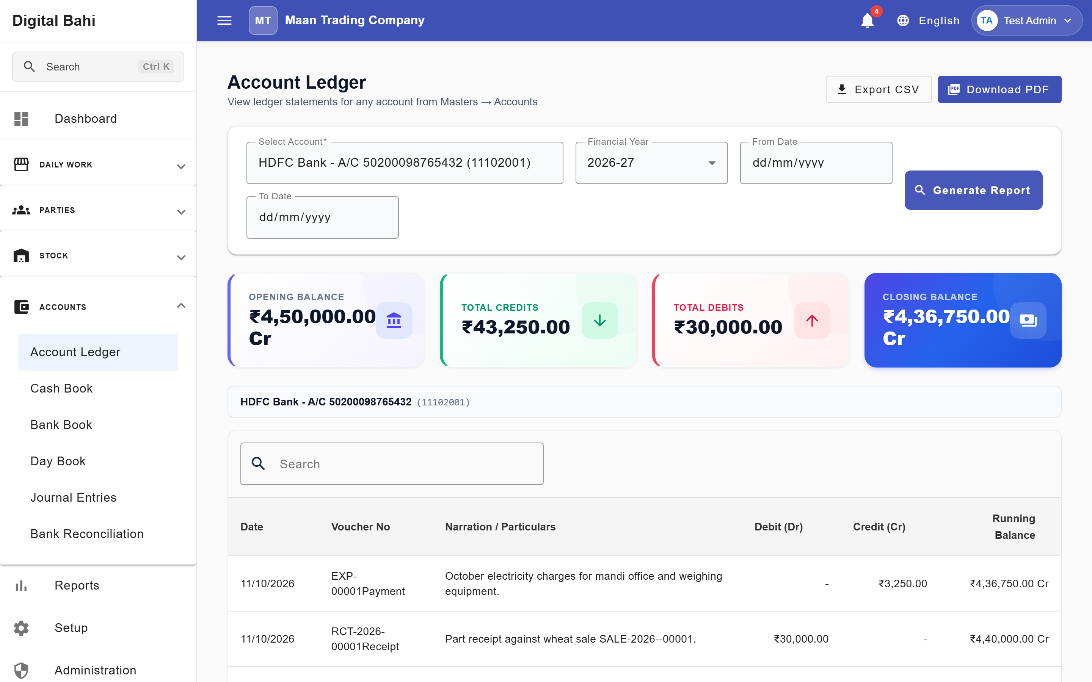Click the Voucher No column header

pyautogui.click(x=361, y=527)
